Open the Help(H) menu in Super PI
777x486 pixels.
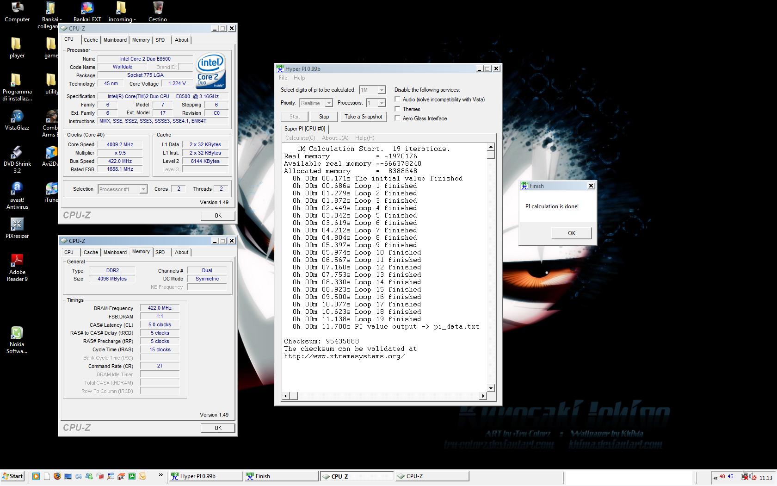tap(364, 138)
